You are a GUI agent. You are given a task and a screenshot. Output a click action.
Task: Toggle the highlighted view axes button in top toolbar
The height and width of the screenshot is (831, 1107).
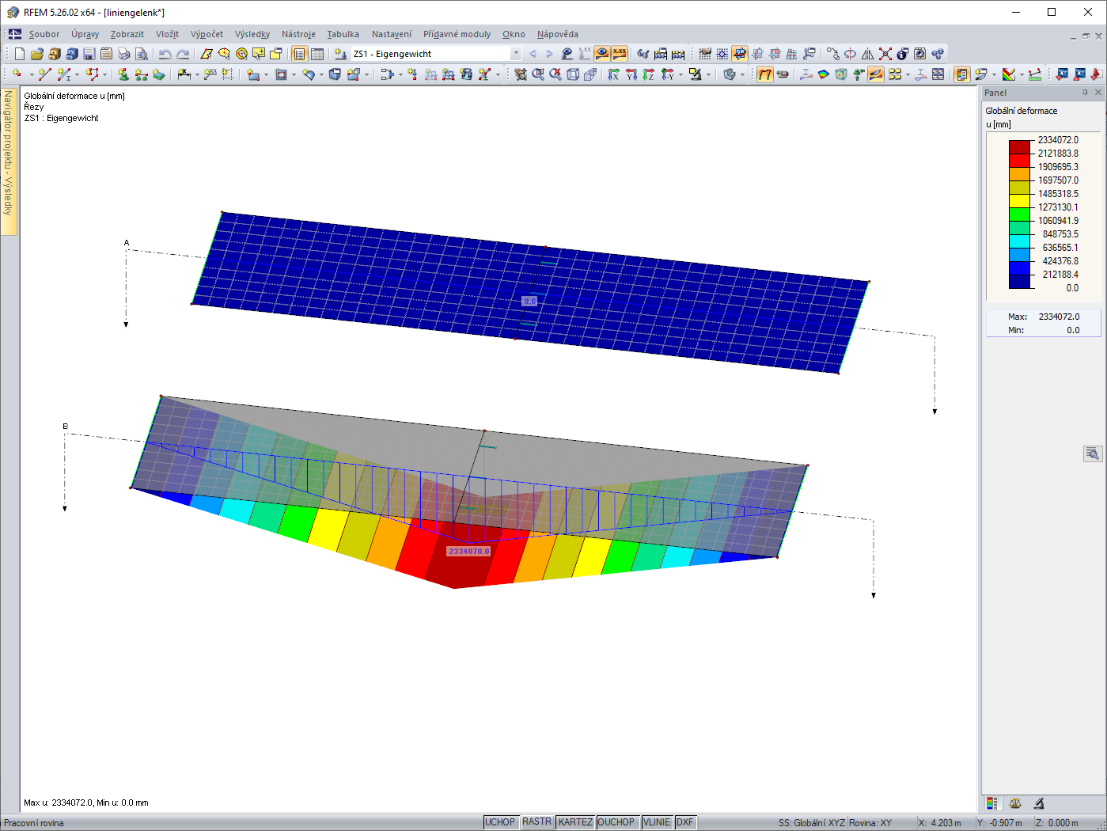[740, 54]
